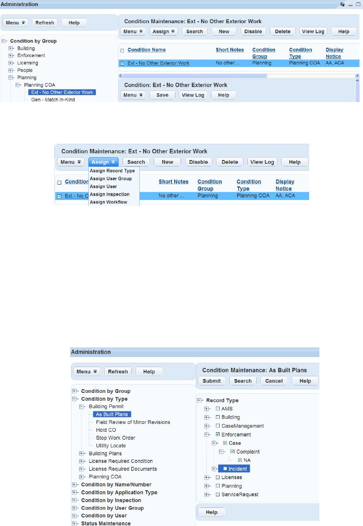Tick the ServiceRequest record type checkbox
Image resolution: width=363 pixels, height=526 pixels.
(218, 494)
